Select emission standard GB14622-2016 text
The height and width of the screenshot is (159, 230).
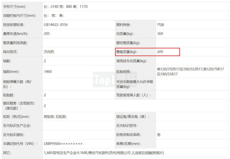tap(56, 25)
